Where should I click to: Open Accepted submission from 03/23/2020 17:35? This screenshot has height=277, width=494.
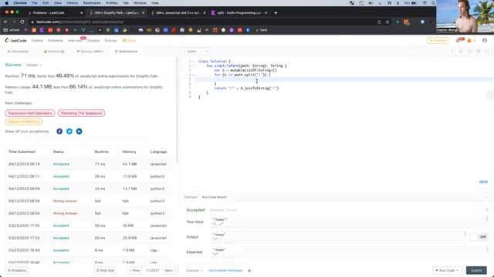pos(61,225)
